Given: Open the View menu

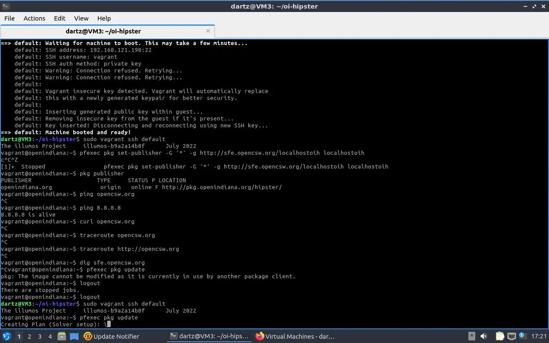Looking at the screenshot, I should [x=81, y=18].
